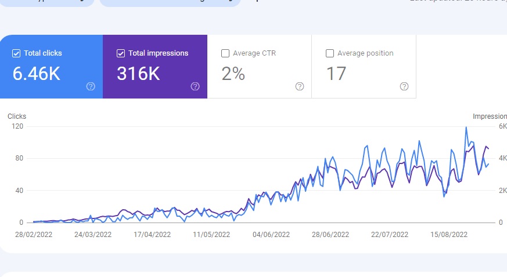
Task: Click the 22/07/2022 date label
Action: tap(390, 235)
